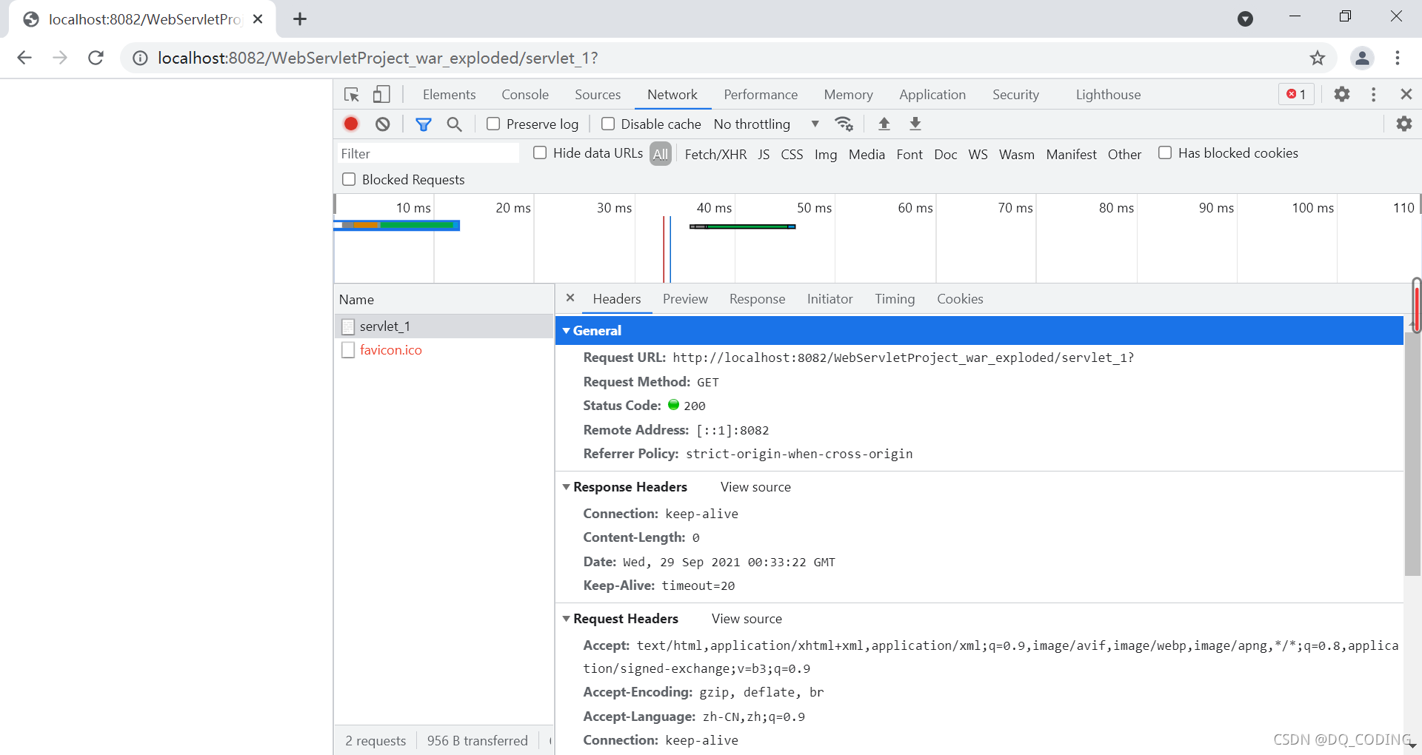Focus the network Filter input
Viewport: 1422px width, 755px height.
click(x=428, y=153)
